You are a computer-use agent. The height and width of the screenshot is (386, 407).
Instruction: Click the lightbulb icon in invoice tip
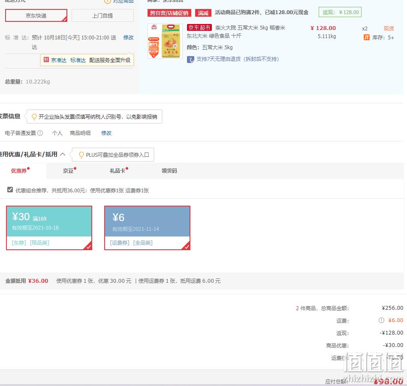click(34, 117)
